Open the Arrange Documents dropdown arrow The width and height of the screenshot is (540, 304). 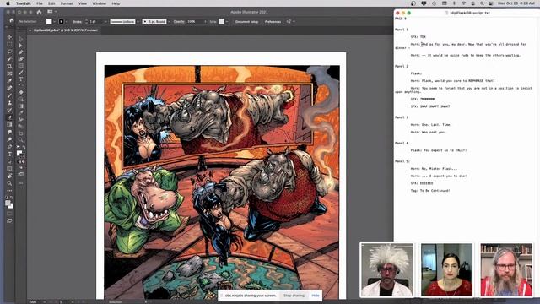pyautogui.click(x=56, y=12)
